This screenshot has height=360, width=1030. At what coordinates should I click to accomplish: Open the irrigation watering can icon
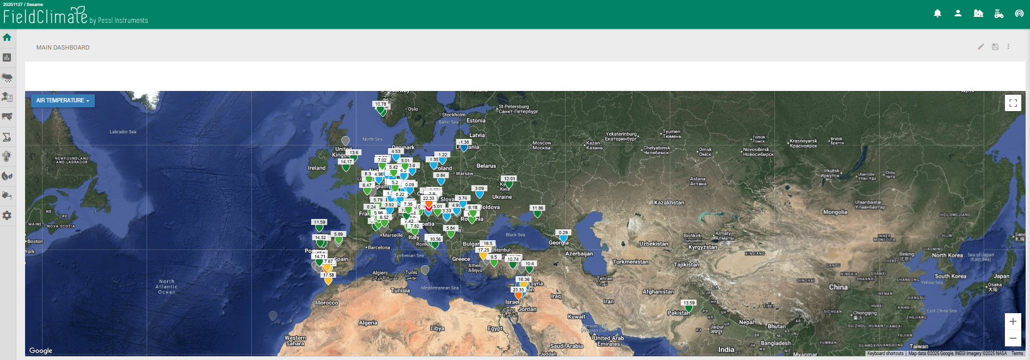click(7, 196)
